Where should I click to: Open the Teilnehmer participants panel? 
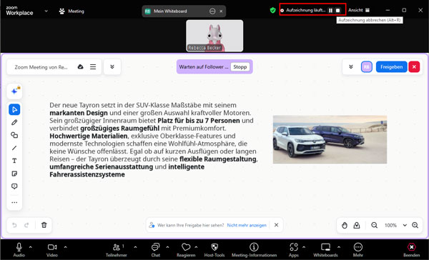pos(117,249)
